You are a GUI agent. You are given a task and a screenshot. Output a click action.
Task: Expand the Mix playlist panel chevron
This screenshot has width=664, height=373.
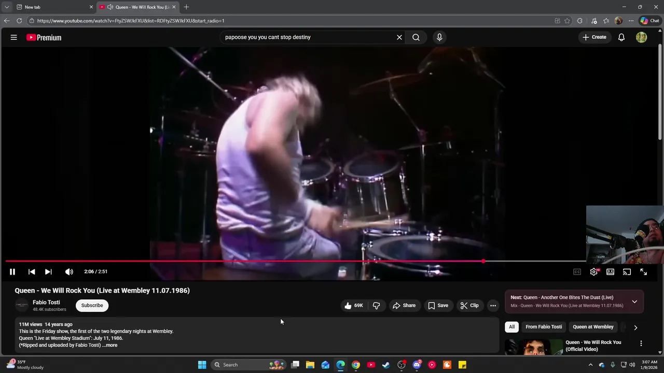coord(634,302)
